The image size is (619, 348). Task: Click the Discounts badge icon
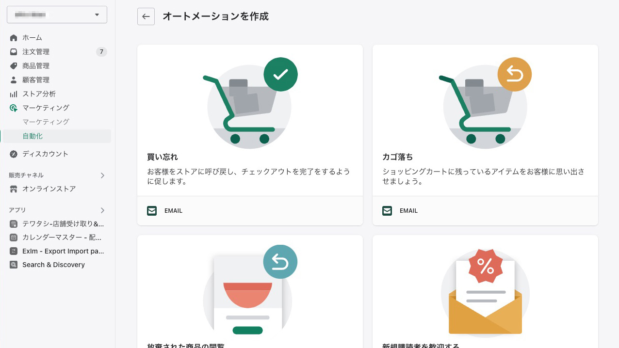14,154
